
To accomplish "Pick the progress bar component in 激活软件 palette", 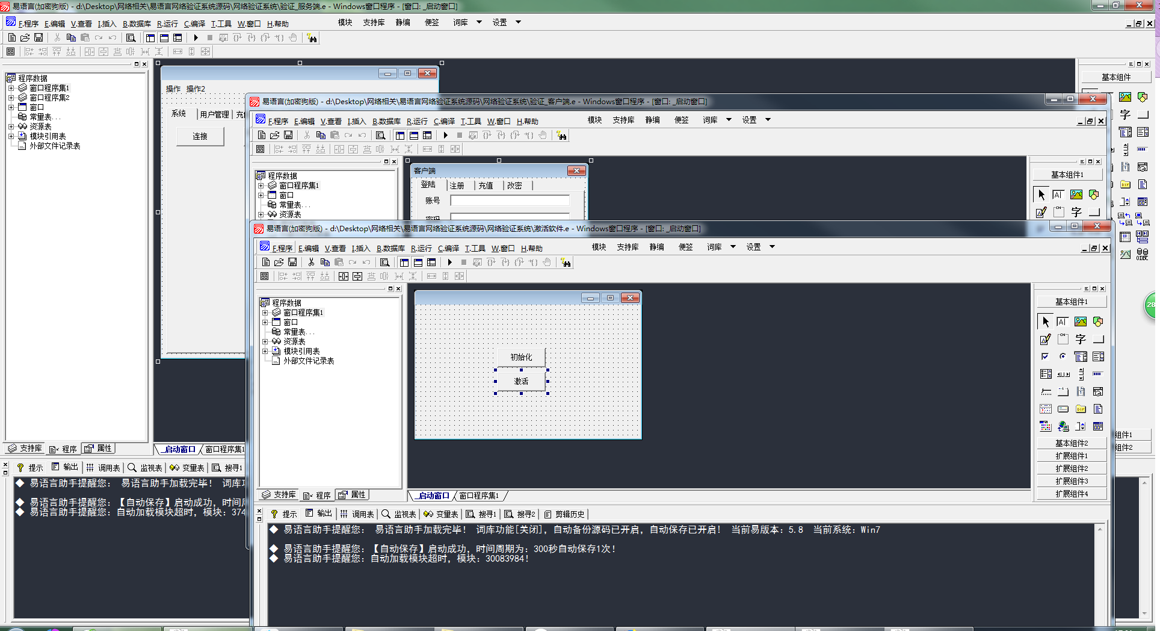I will (1098, 374).
